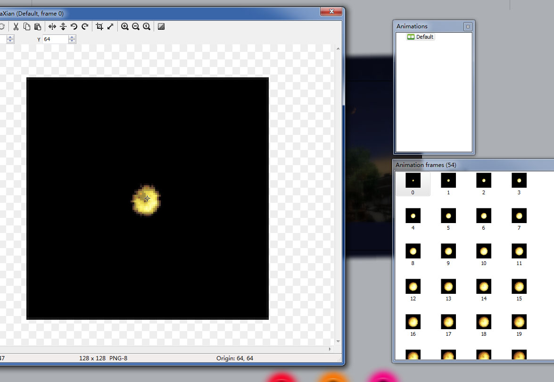The width and height of the screenshot is (554, 382).
Task: Increase the Y value with up stepper
Action: tap(72, 37)
